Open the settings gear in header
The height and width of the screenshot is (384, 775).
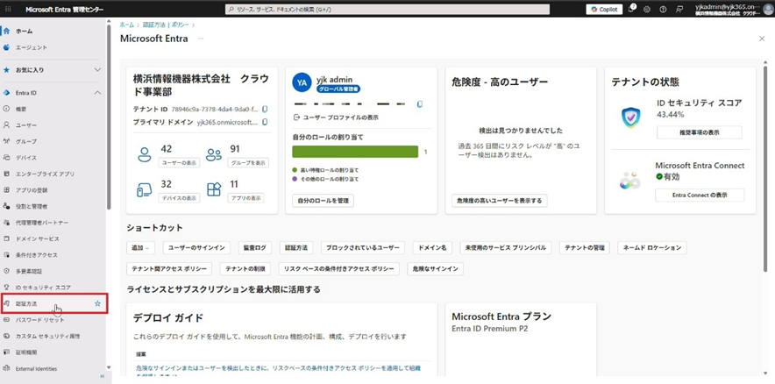[x=647, y=9]
